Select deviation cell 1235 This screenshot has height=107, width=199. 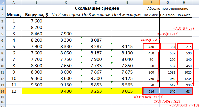184,78
